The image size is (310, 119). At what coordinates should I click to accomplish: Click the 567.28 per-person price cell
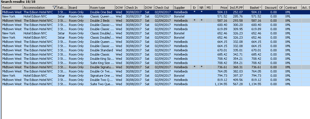tap(236, 84)
